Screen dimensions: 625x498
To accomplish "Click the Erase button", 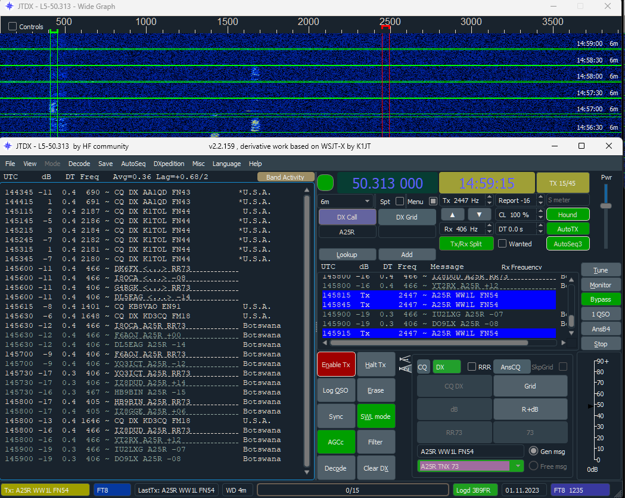I will (x=375, y=390).
